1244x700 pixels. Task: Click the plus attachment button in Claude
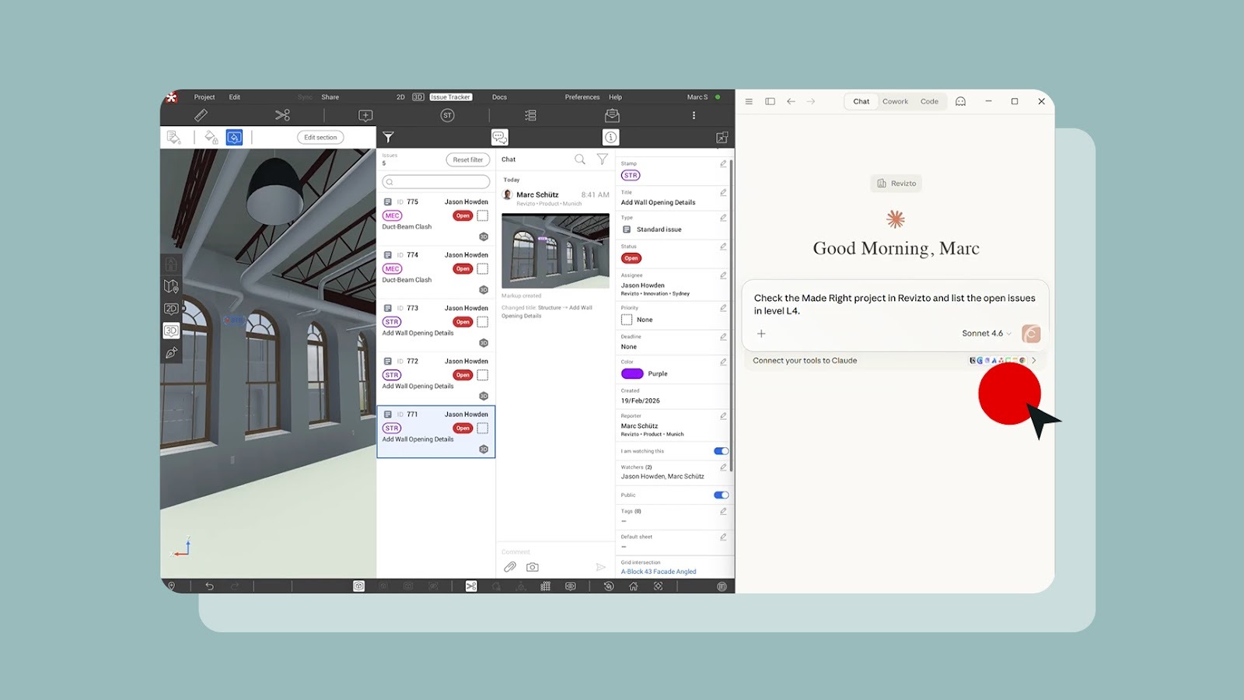[761, 334]
